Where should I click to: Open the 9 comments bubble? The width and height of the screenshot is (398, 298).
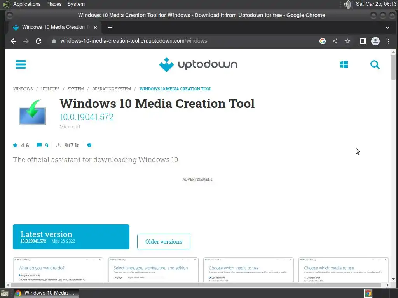[42, 145]
